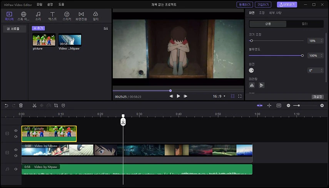The height and width of the screenshot is (188, 329).
Task: Click the sort list icon in media panel
Action: pos(105,28)
